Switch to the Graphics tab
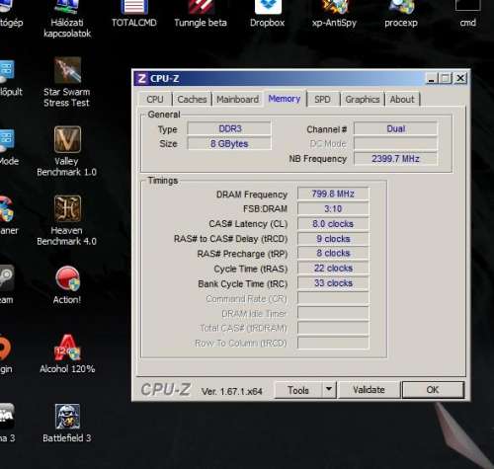Viewport: 494px width, 469px height. [363, 100]
